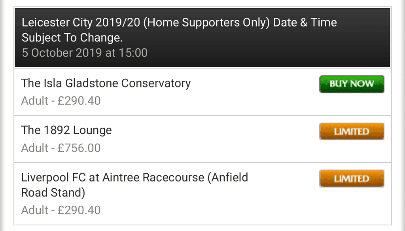Click the 'Road Stand)' second title line
This screenshot has width=405, height=231.
53,193
